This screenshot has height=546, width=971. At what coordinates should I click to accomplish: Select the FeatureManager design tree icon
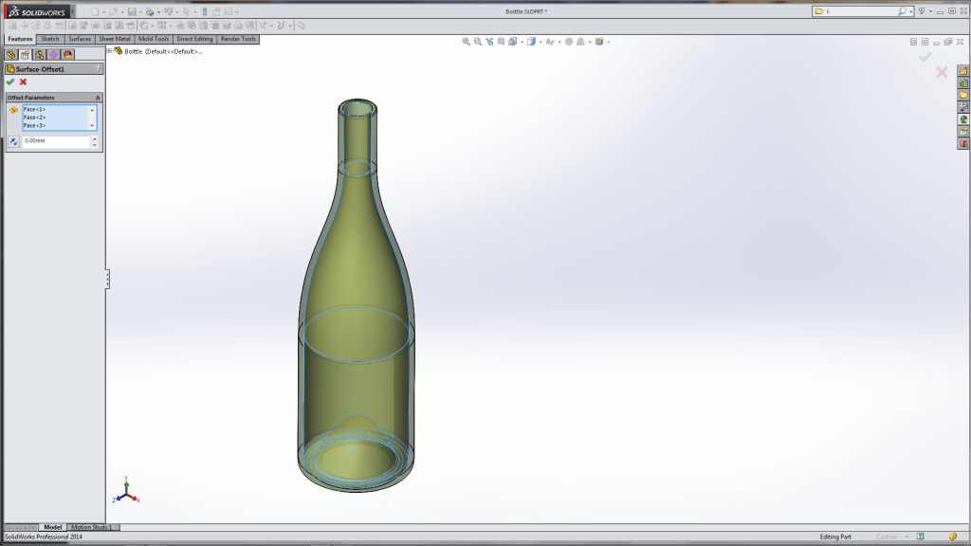(x=10, y=55)
